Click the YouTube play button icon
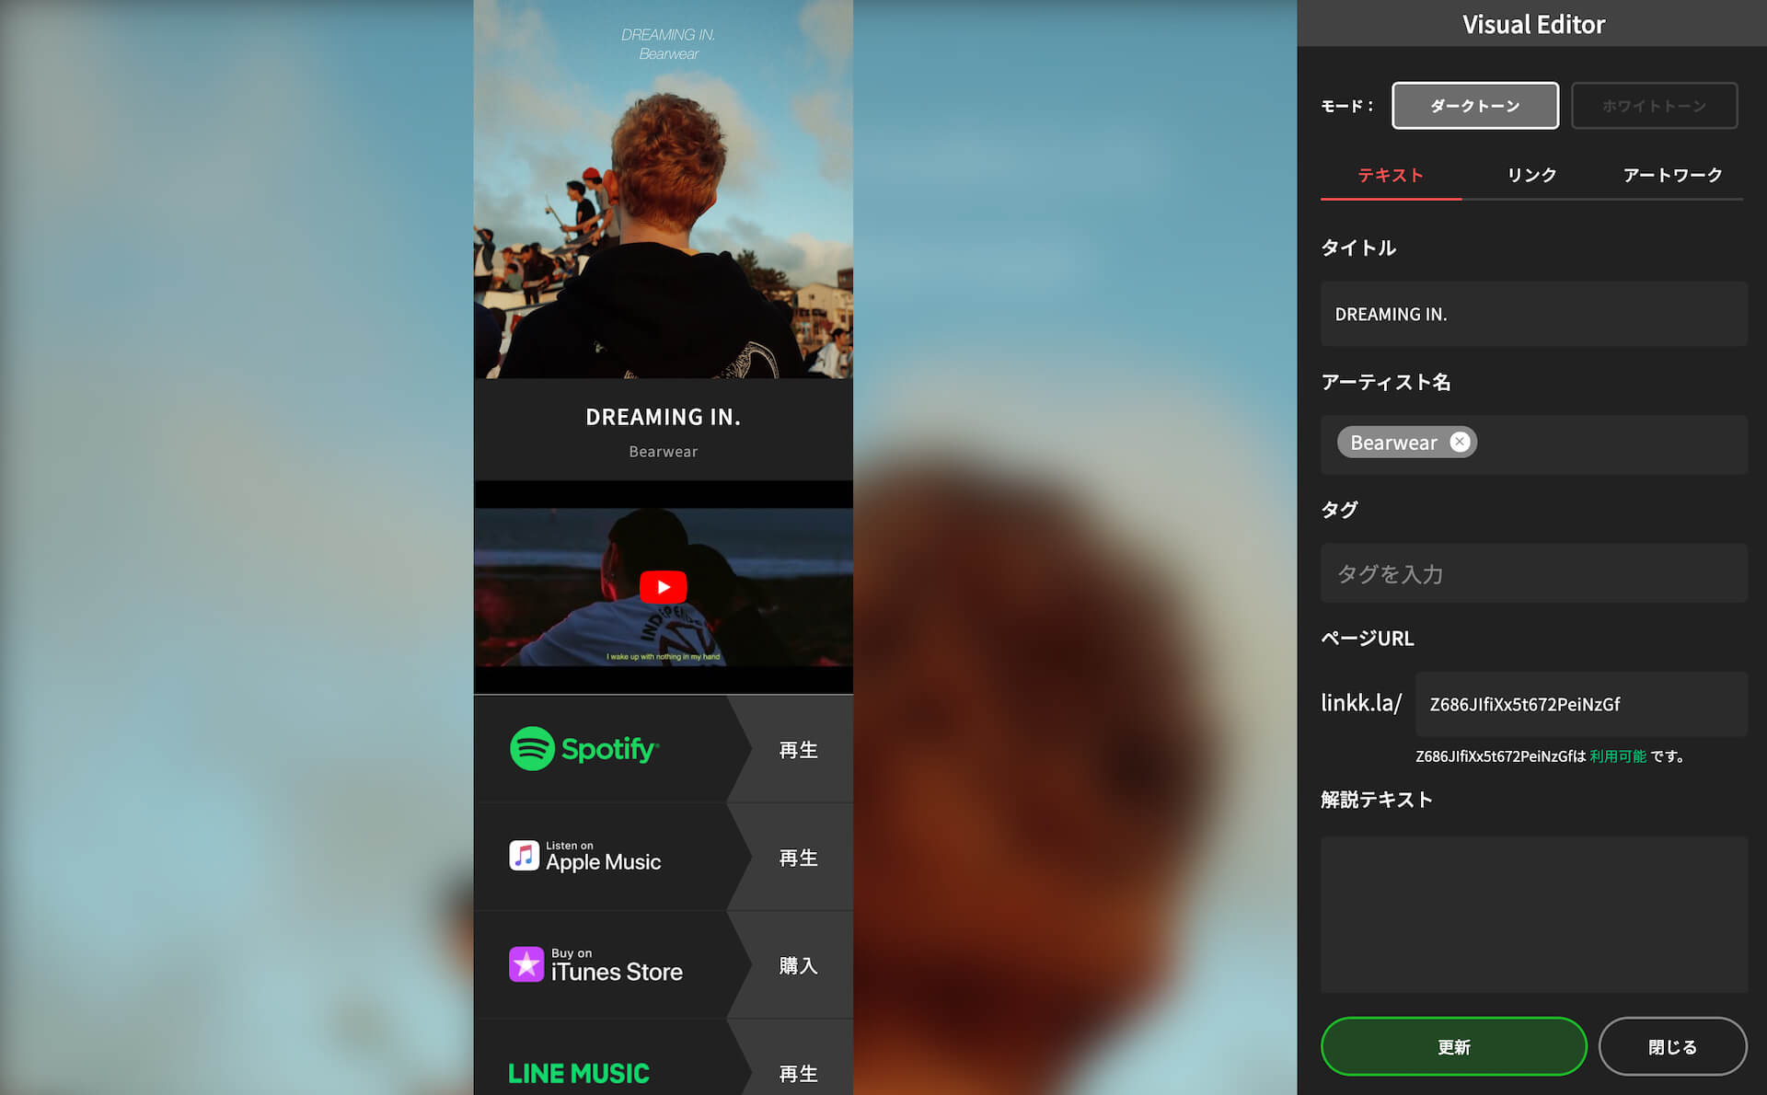This screenshot has height=1095, width=1767. pyautogui.click(x=664, y=585)
